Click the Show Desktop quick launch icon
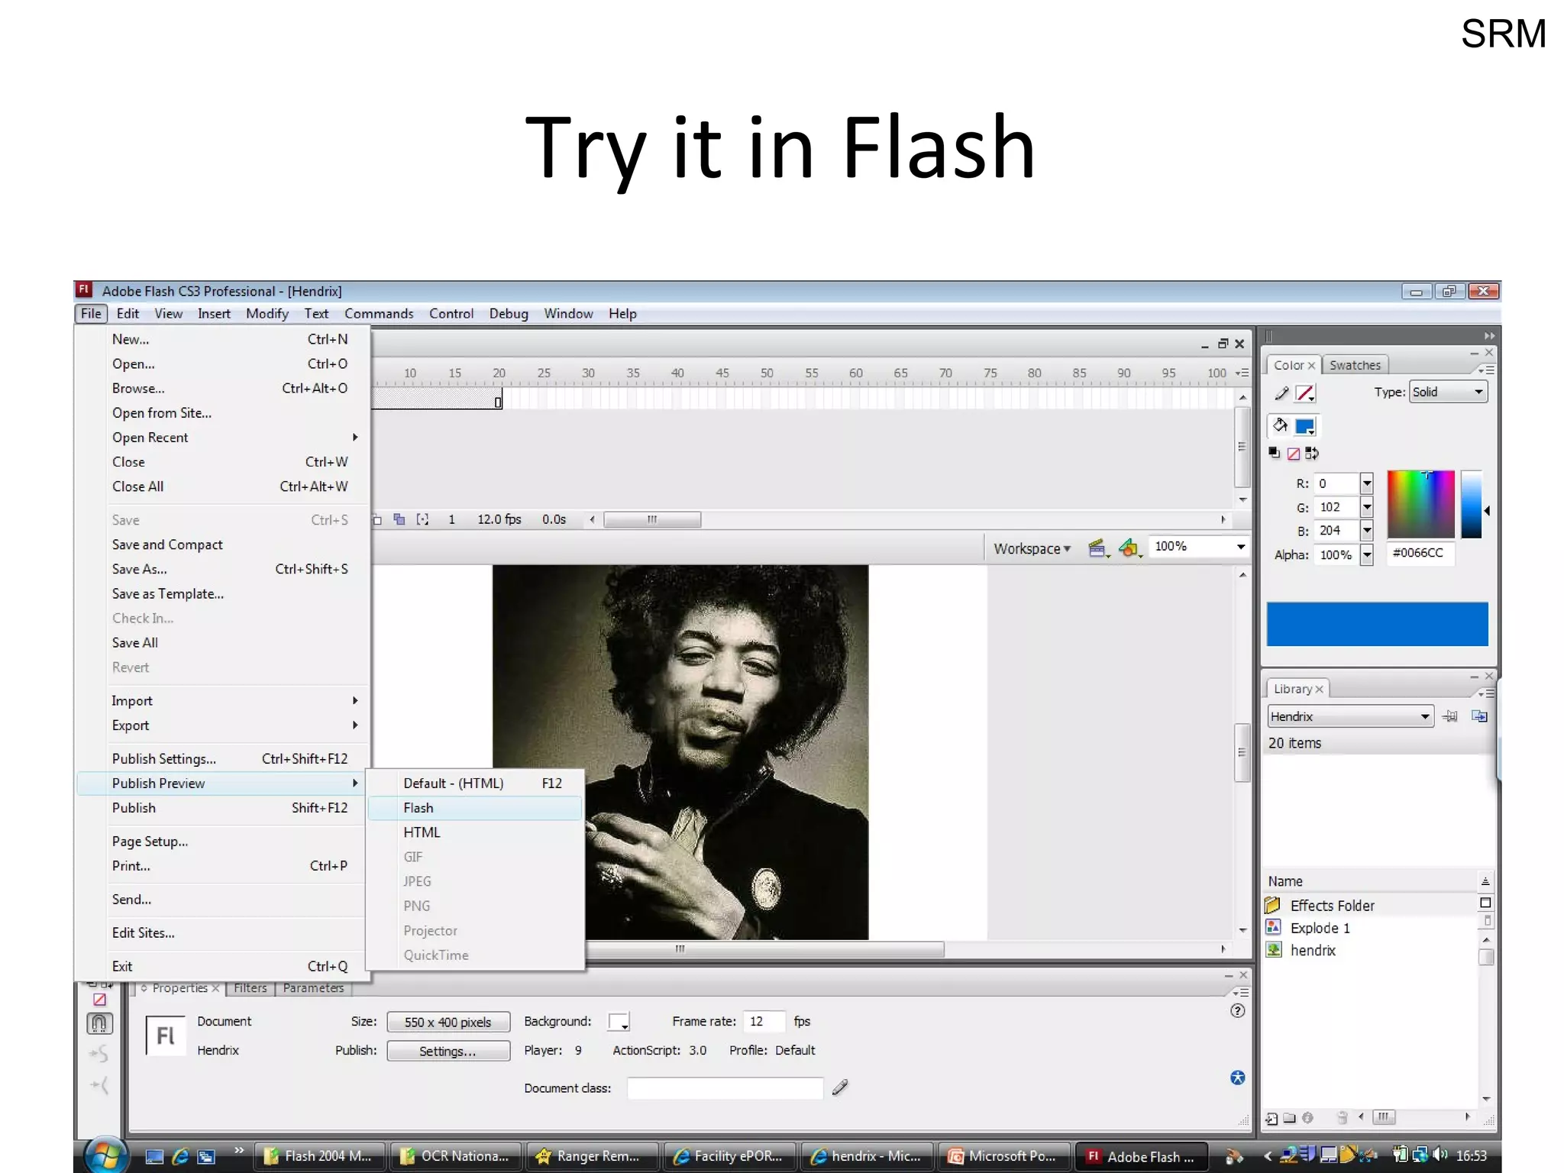Screen dimensions: 1564x1173 point(154,1156)
